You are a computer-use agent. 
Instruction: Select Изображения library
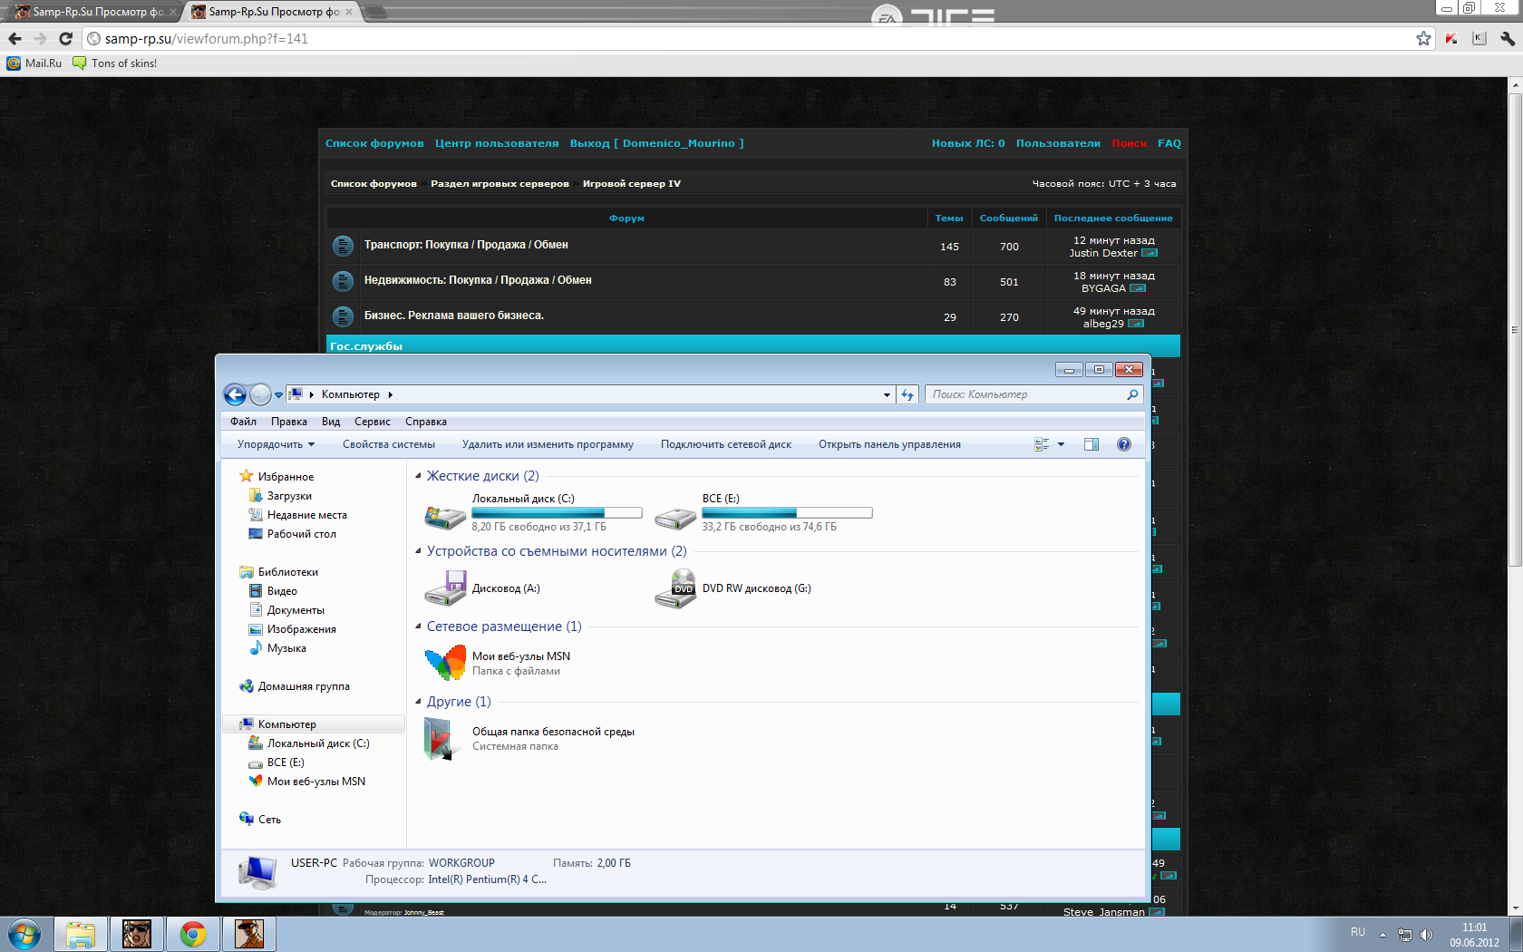click(301, 629)
